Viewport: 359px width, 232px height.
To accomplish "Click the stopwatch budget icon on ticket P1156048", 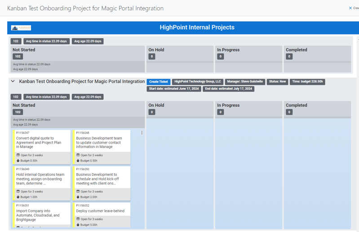I will 78,161.
